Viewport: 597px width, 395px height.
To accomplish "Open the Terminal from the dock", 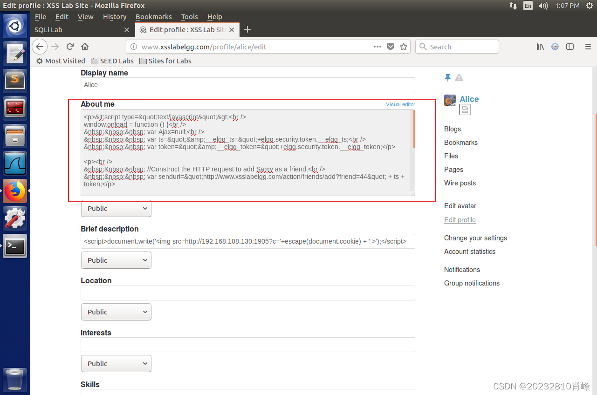I will coord(15,246).
